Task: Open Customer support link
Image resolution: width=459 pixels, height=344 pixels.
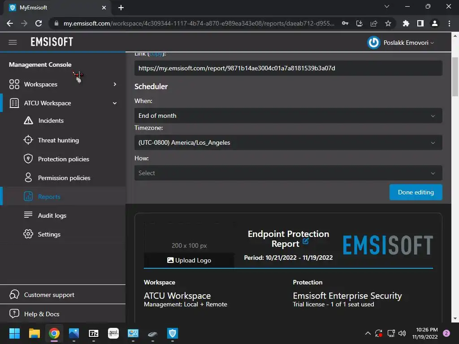Action: 49,295
